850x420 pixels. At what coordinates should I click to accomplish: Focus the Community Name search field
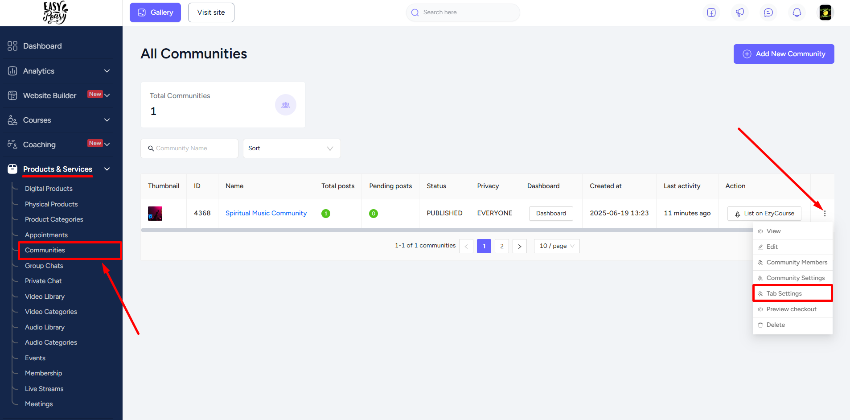[x=189, y=148]
